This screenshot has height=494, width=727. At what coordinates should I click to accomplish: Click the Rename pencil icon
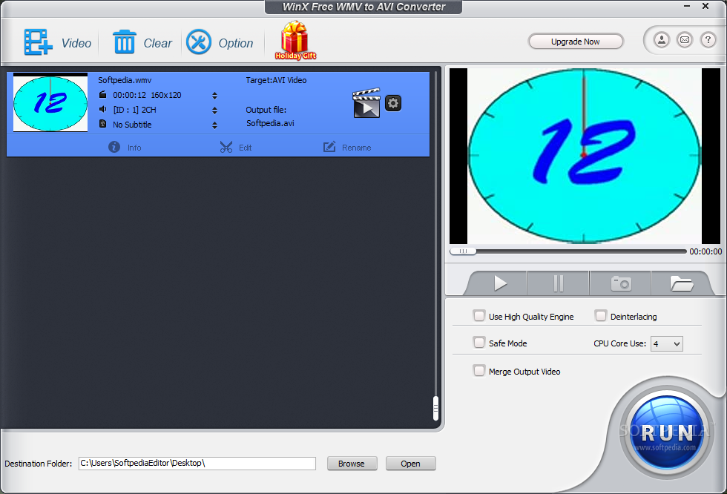coord(329,147)
